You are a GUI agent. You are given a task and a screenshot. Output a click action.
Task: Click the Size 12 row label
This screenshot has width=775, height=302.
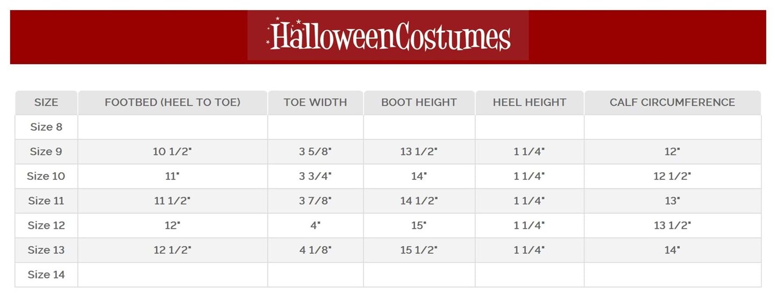tap(46, 226)
